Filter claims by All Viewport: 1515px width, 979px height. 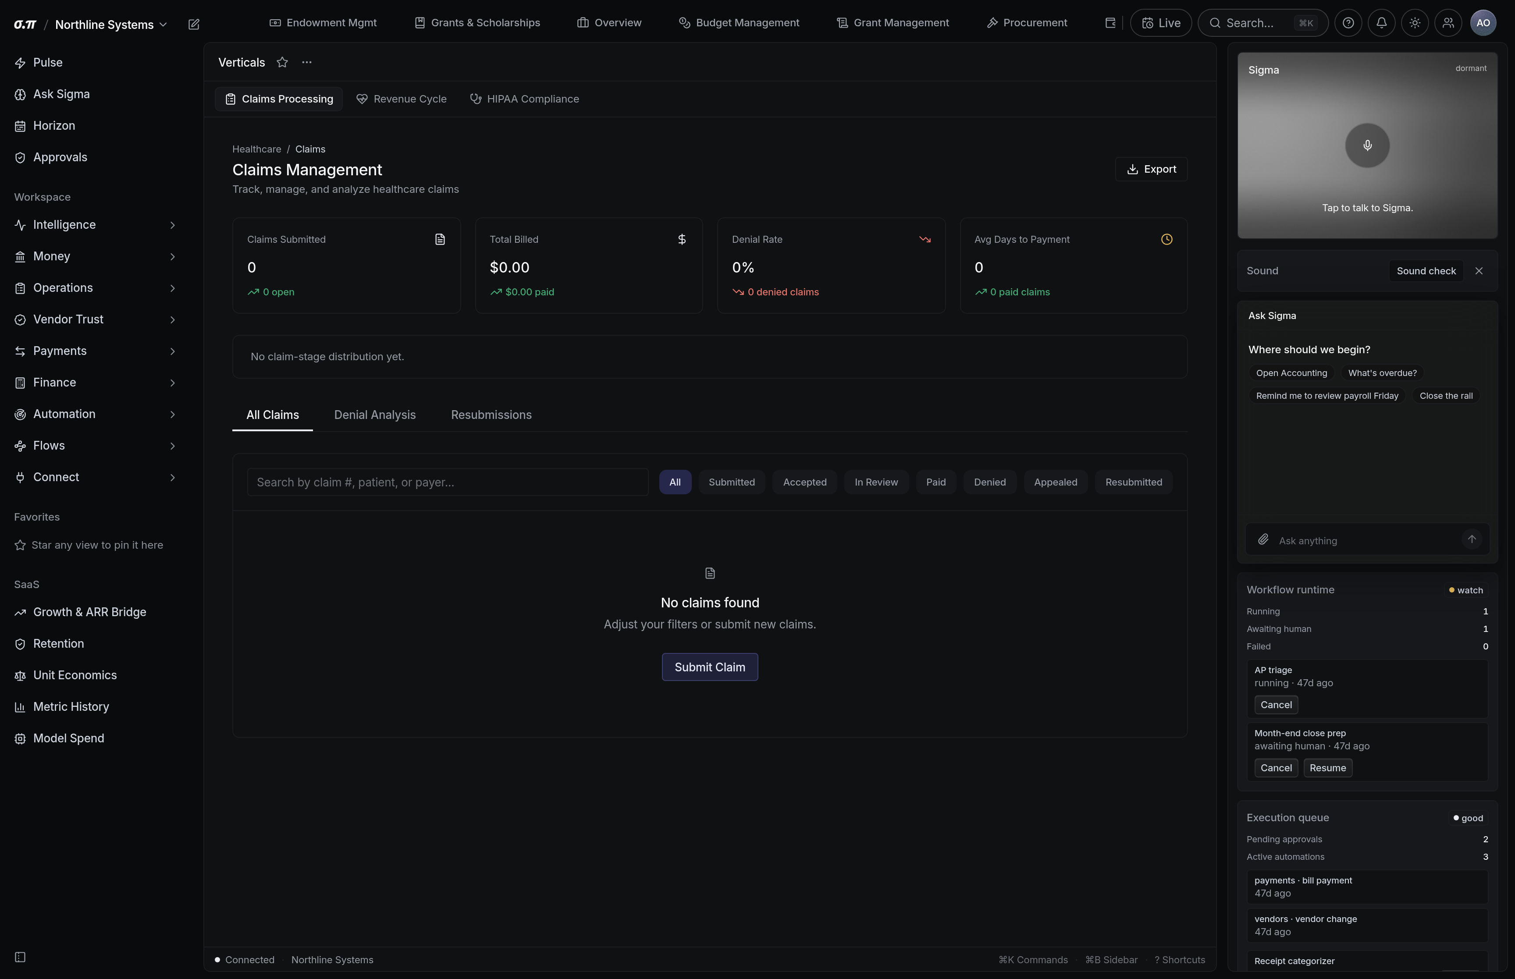click(x=675, y=482)
